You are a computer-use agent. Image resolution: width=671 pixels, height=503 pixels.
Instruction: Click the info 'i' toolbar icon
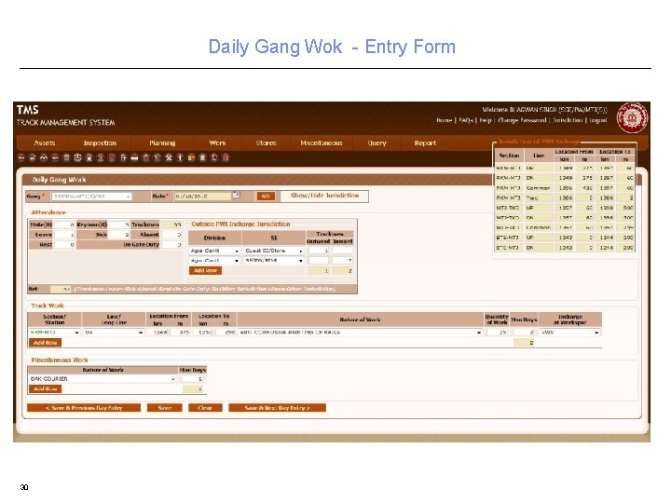point(180,157)
